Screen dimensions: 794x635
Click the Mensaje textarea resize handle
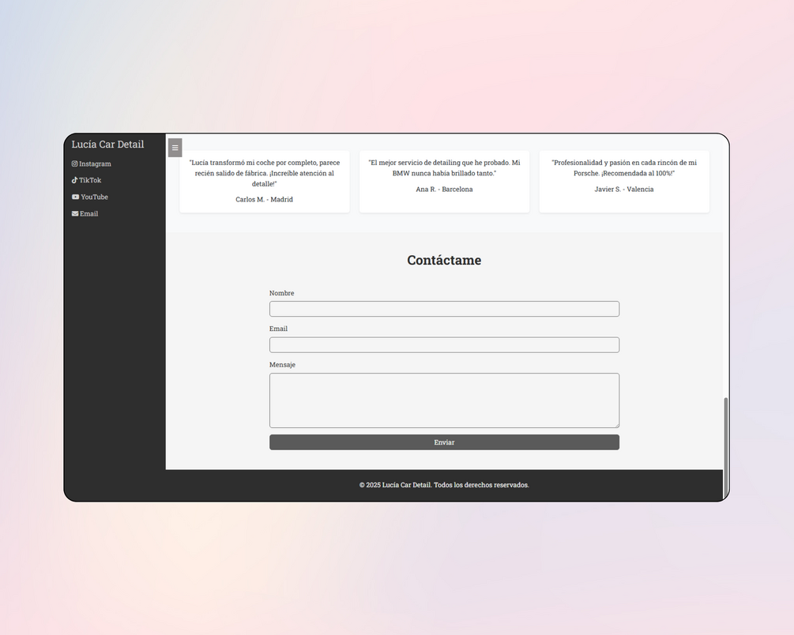click(616, 425)
